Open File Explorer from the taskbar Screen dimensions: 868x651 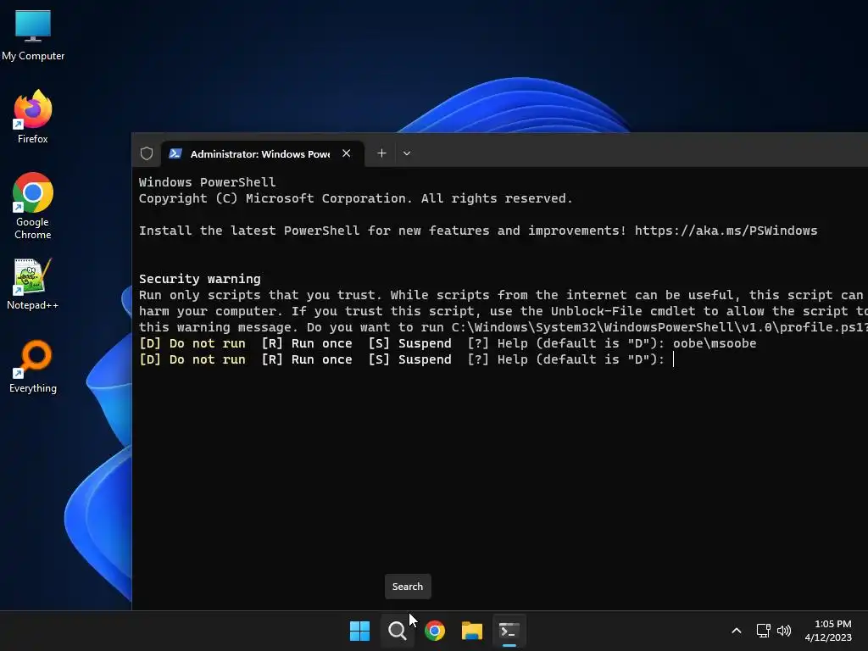pyautogui.click(x=471, y=631)
